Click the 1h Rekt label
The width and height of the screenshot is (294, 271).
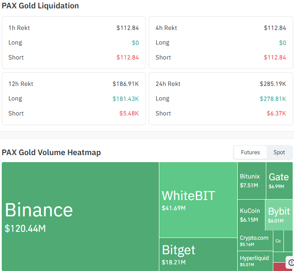pyautogui.click(x=19, y=28)
